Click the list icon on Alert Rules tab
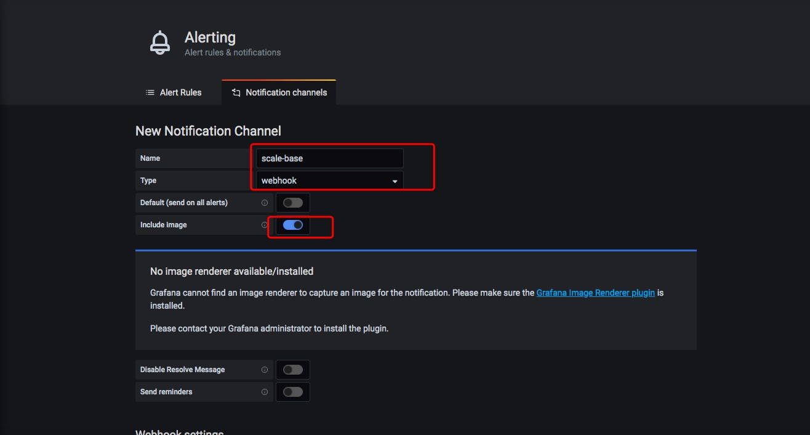 (150, 92)
